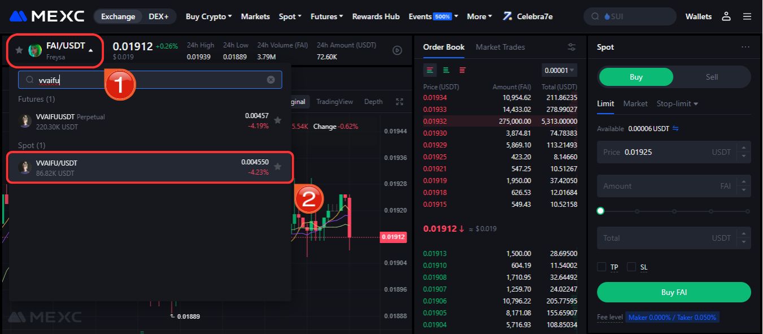Star the VVAIFU/USDT spot result
Screen dimensions: 763x334
277,167
